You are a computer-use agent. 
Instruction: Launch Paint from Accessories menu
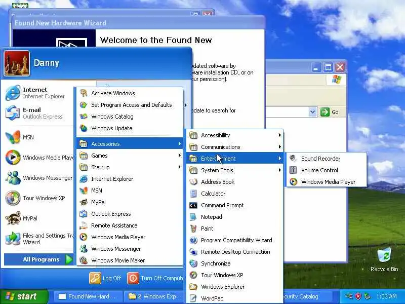[x=235, y=229]
